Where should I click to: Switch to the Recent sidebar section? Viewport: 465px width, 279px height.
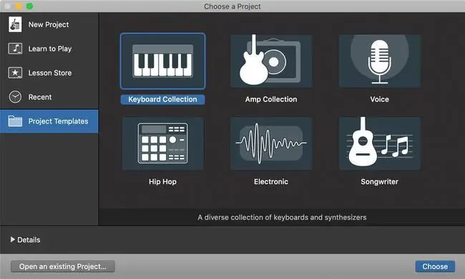(x=49, y=97)
